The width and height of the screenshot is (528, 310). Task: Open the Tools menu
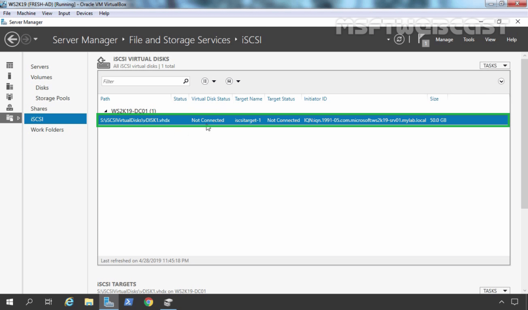coord(469,40)
